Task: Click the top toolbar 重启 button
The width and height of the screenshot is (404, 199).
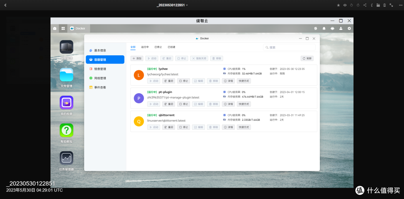Action: [167, 58]
